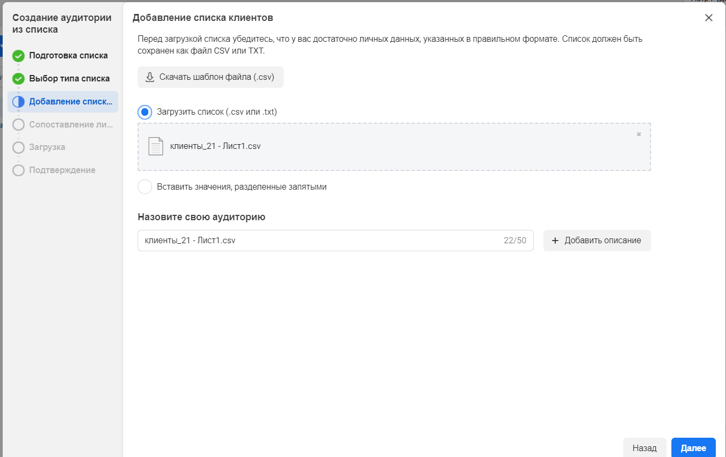The image size is (726, 457).
Task: Click empty circle icon of Сопоставление step
Action: (19, 125)
